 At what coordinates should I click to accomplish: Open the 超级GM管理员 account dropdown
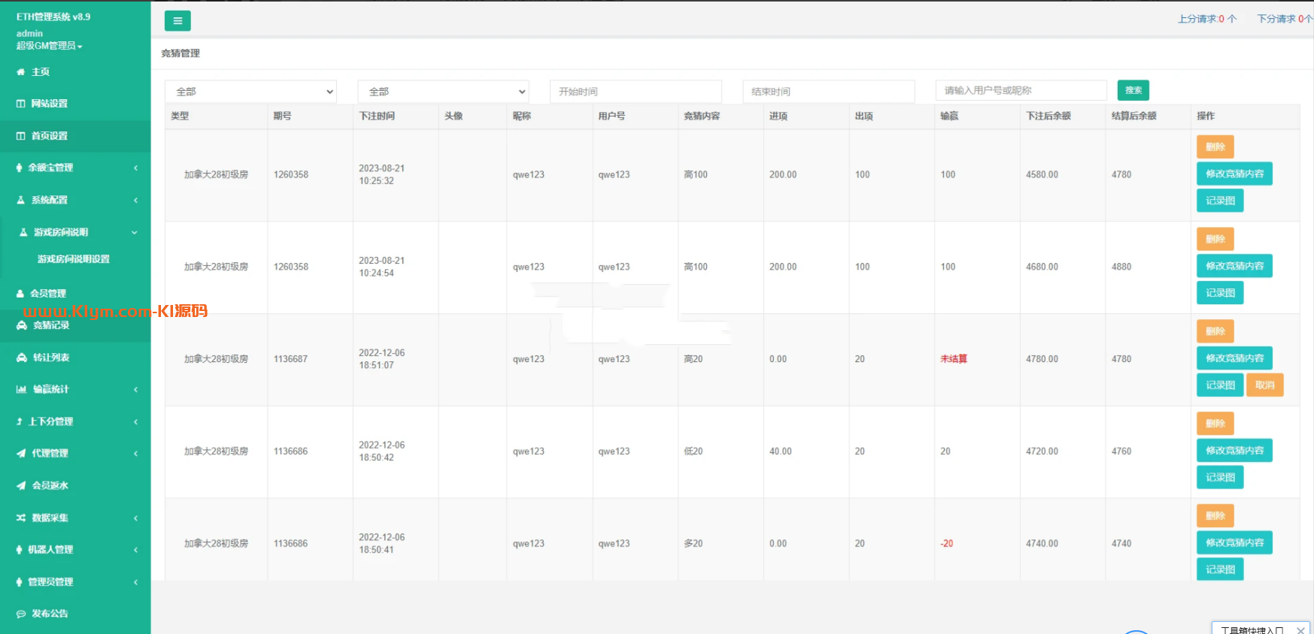pos(50,46)
